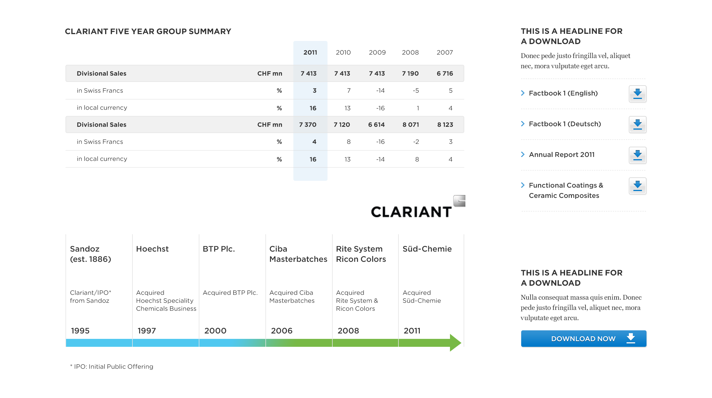Screen dimensions: 712x398
Task: Click the 2006 timeline marker
Action: pos(282,331)
